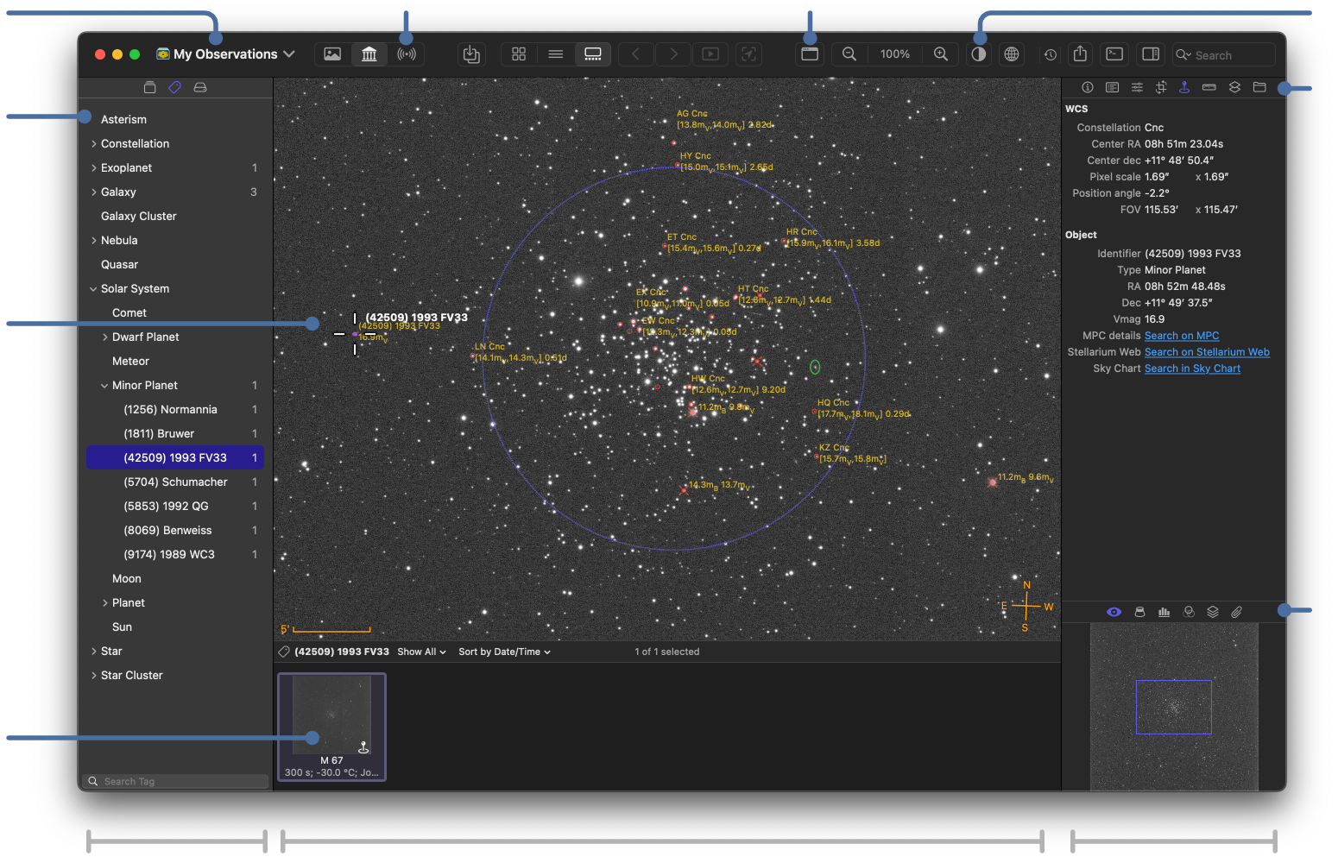Click the zoom out magnifier icon
The height and width of the screenshot is (863, 1338).
click(849, 54)
